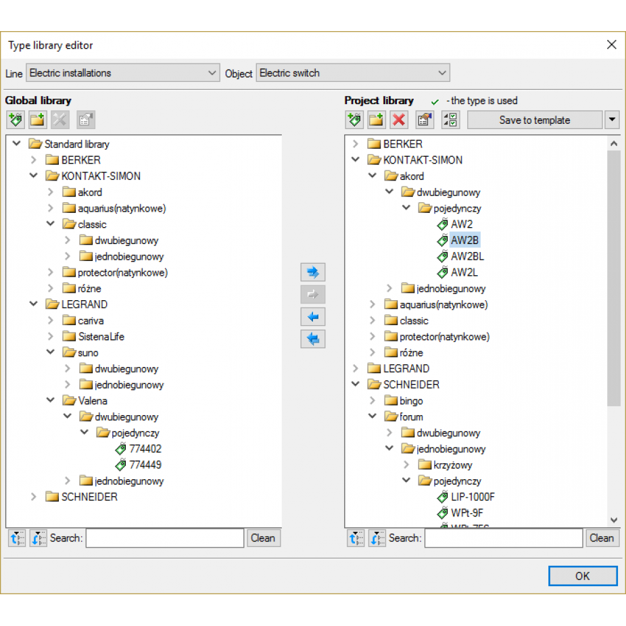This screenshot has height=626, width=626.
Task: Click Clean beside Project library search
Action: (x=602, y=538)
